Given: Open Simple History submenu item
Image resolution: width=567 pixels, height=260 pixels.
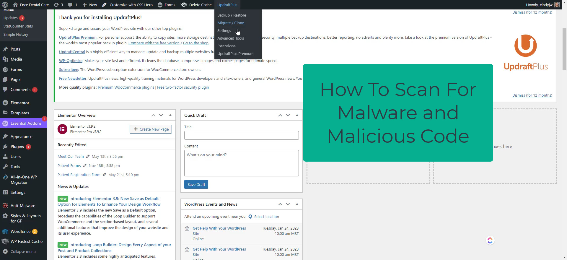Looking at the screenshot, I should click(x=16, y=34).
